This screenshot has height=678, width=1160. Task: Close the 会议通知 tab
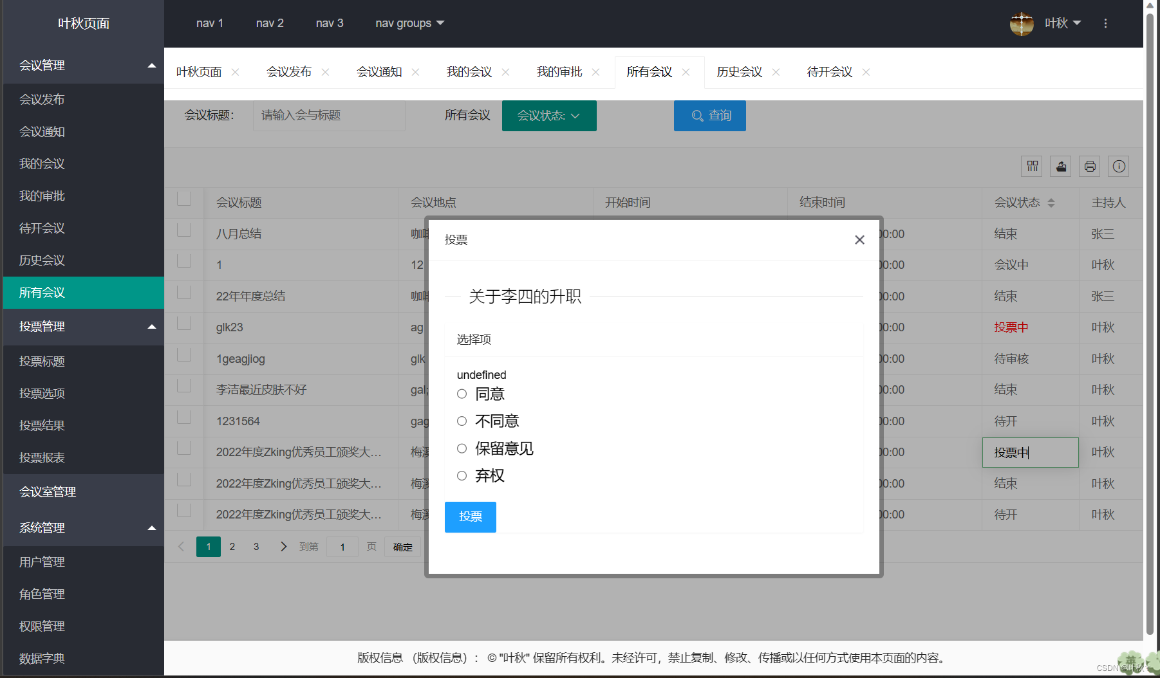point(416,72)
